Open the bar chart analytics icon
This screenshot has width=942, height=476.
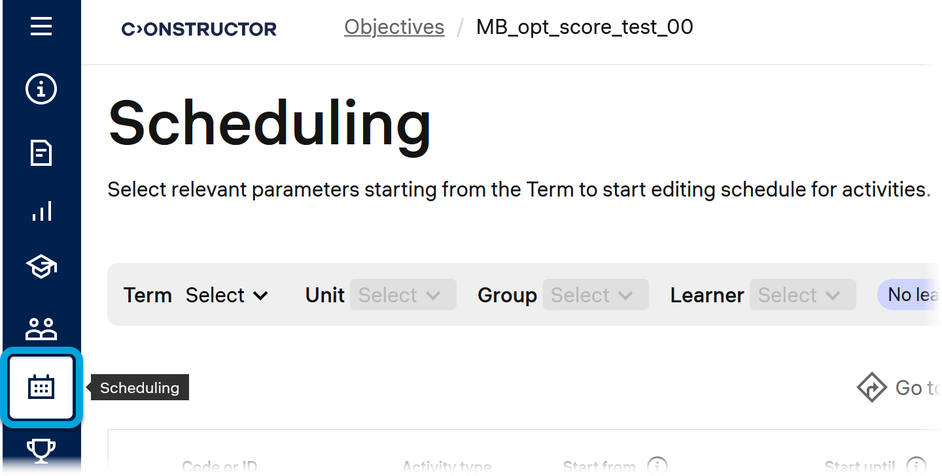point(41,211)
